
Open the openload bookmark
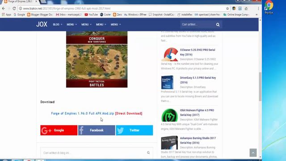coord(207,15)
